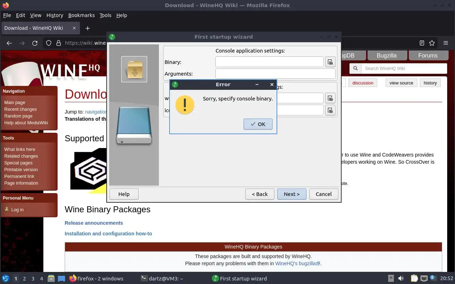Open the Page information link
This screenshot has height=284, width=455.
(21, 183)
